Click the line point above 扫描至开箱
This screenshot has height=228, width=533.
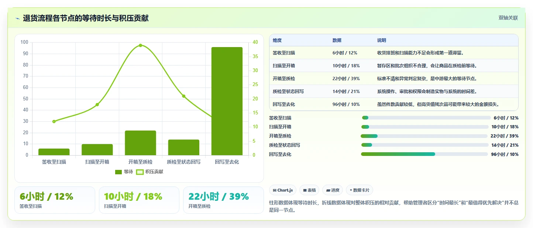point(97,104)
